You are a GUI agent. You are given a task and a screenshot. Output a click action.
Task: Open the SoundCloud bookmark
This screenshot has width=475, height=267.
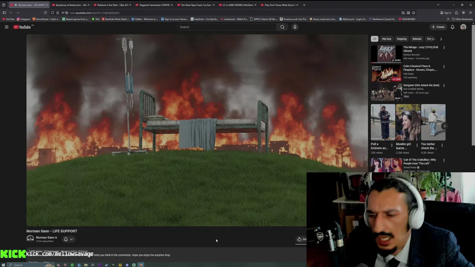46,19
